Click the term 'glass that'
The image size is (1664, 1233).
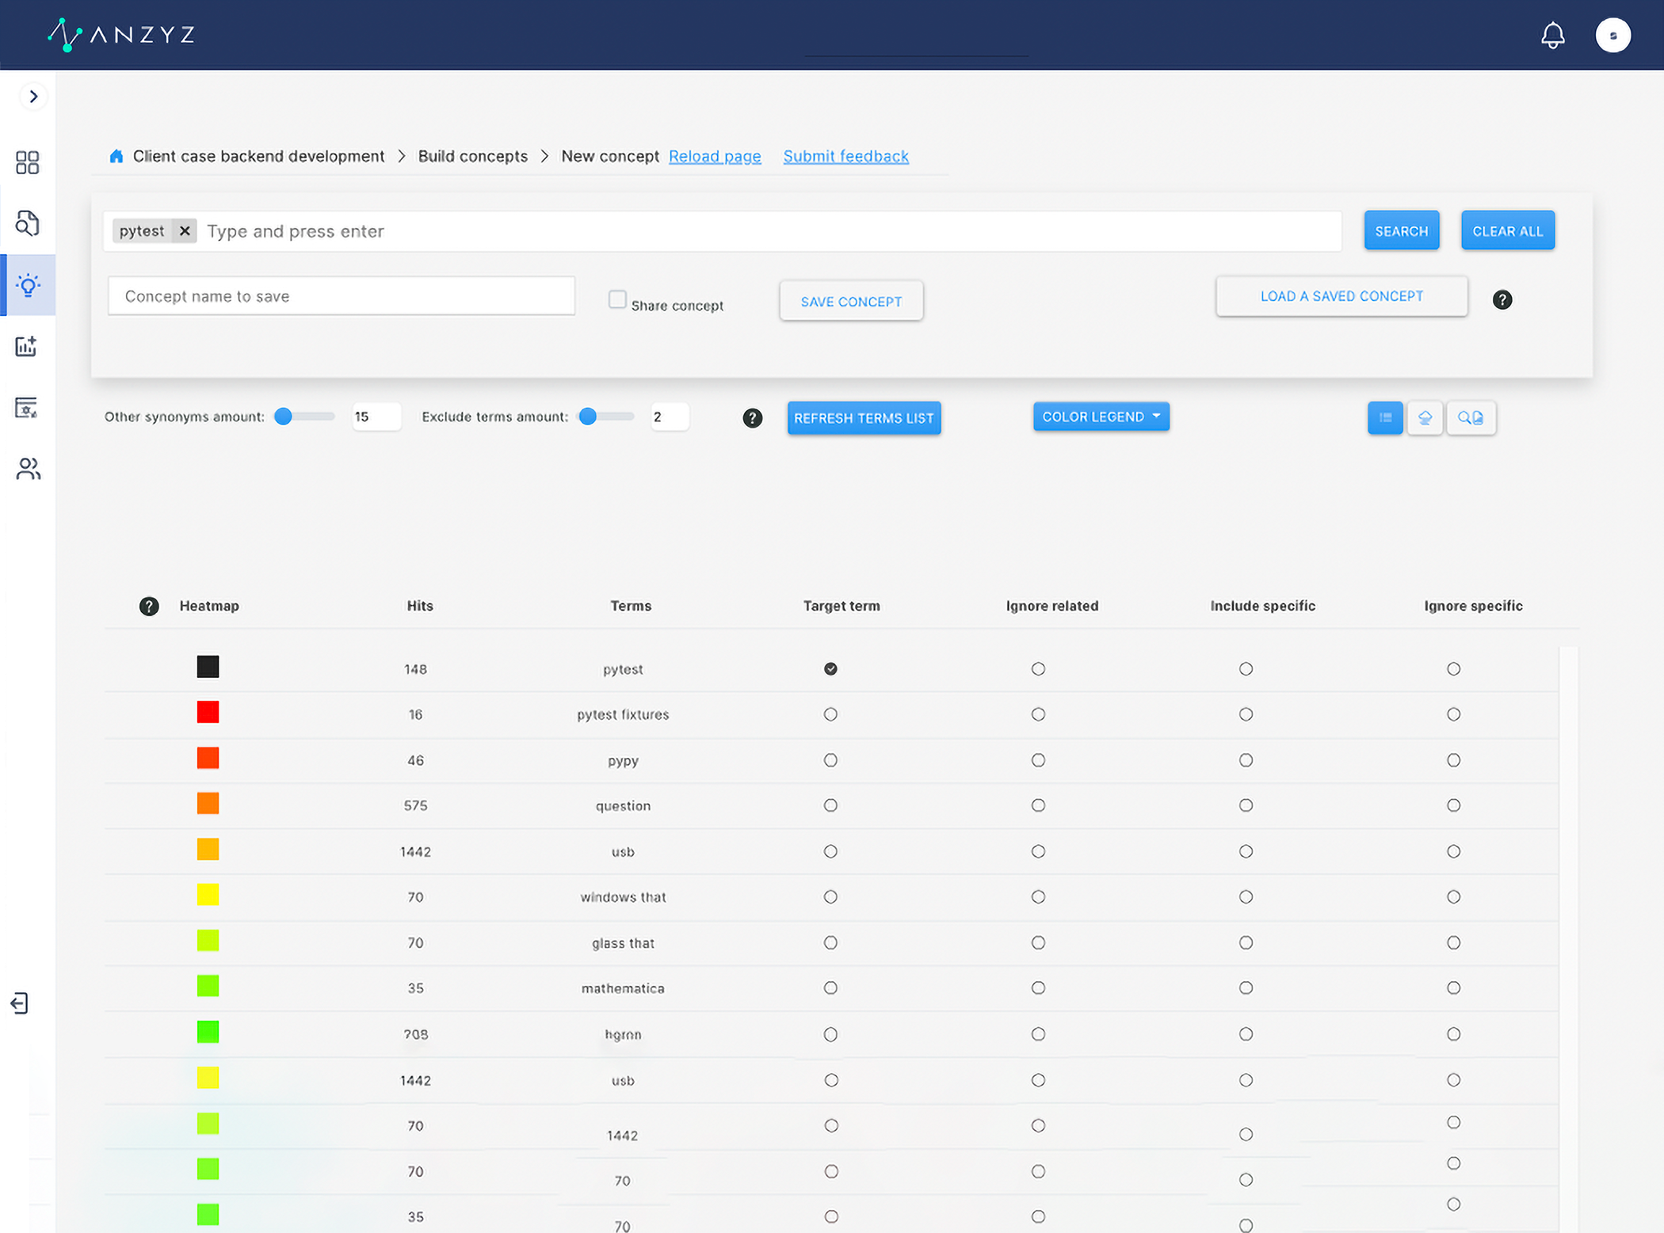(x=623, y=942)
